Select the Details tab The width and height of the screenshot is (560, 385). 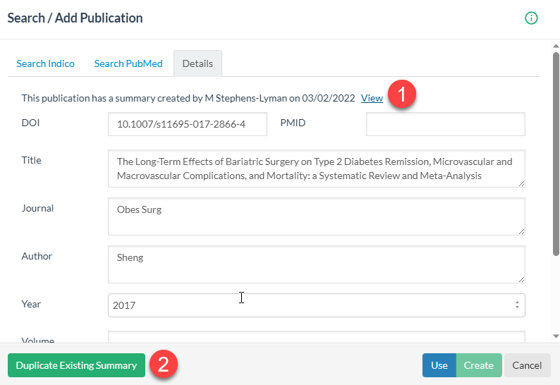pyautogui.click(x=197, y=63)
